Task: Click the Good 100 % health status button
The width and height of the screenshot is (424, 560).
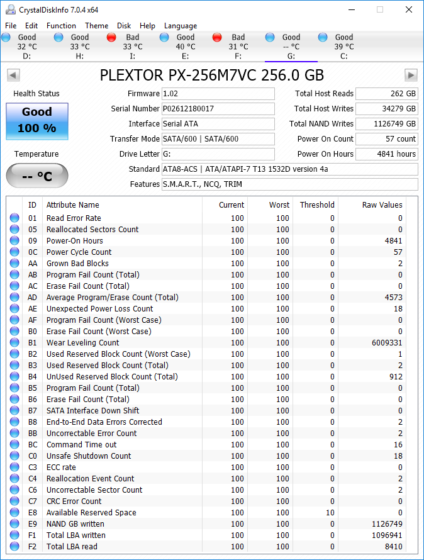Action: pyautogui.click(x=37, y=121)
